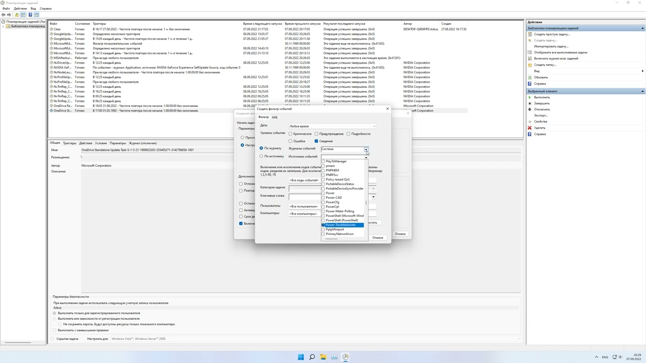Click the Properties (Свойства) icon
Screen dimensions: 646x363
(x=530, y=122)
